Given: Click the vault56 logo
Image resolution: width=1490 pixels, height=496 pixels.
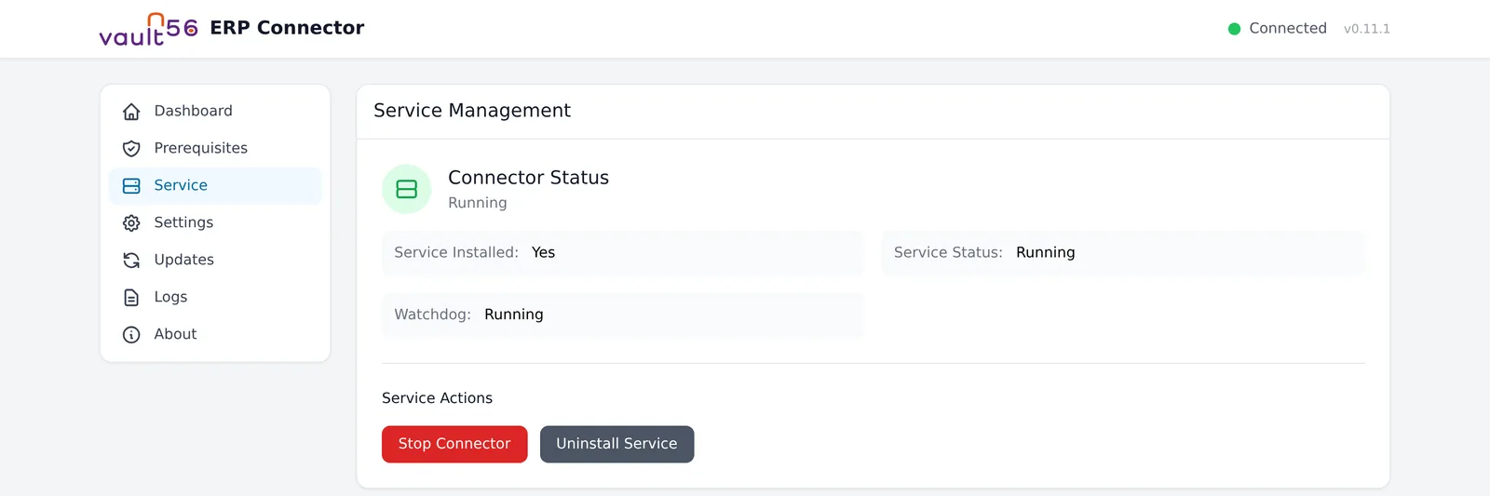Looking at the screenshot, I should (148, 29).
